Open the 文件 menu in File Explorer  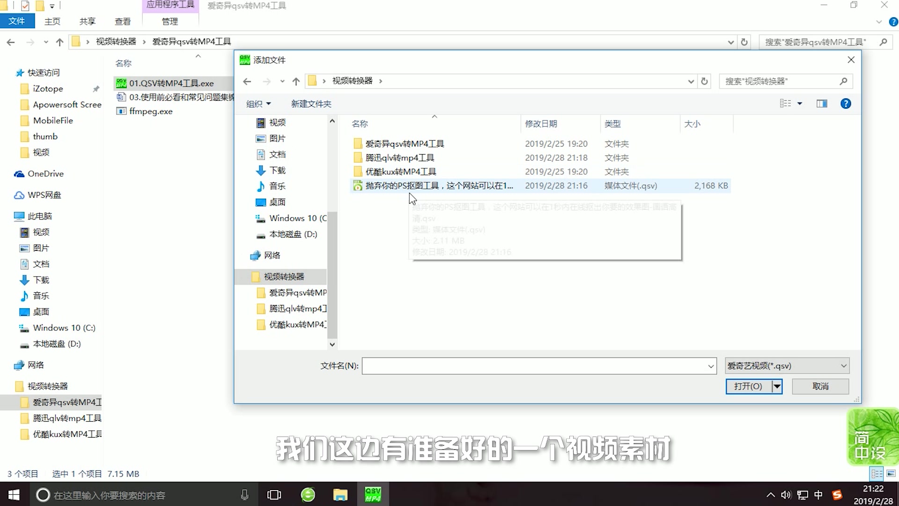(17, 22)
